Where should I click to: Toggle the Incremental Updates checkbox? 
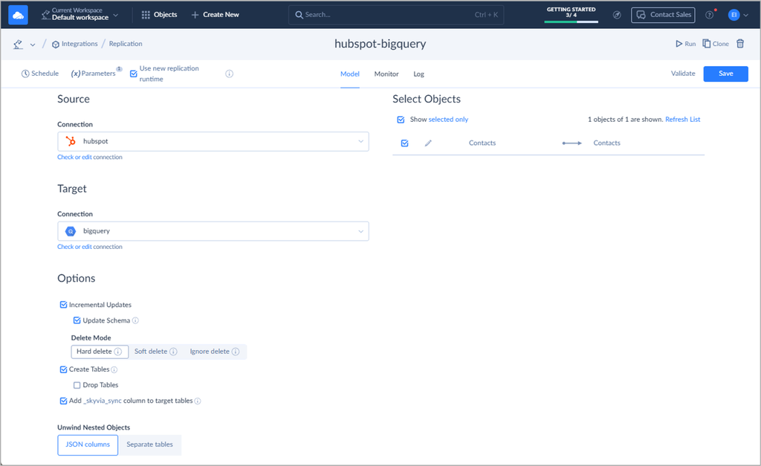click(x=64, y=305)
